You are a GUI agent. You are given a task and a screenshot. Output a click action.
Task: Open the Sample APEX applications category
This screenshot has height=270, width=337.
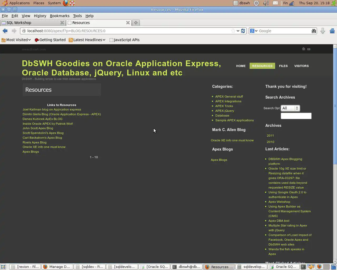(x=235, y=120)
